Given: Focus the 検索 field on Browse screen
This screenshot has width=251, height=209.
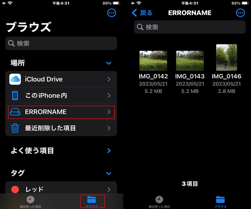Looking at the screenshot, I should tap(61, 43).
